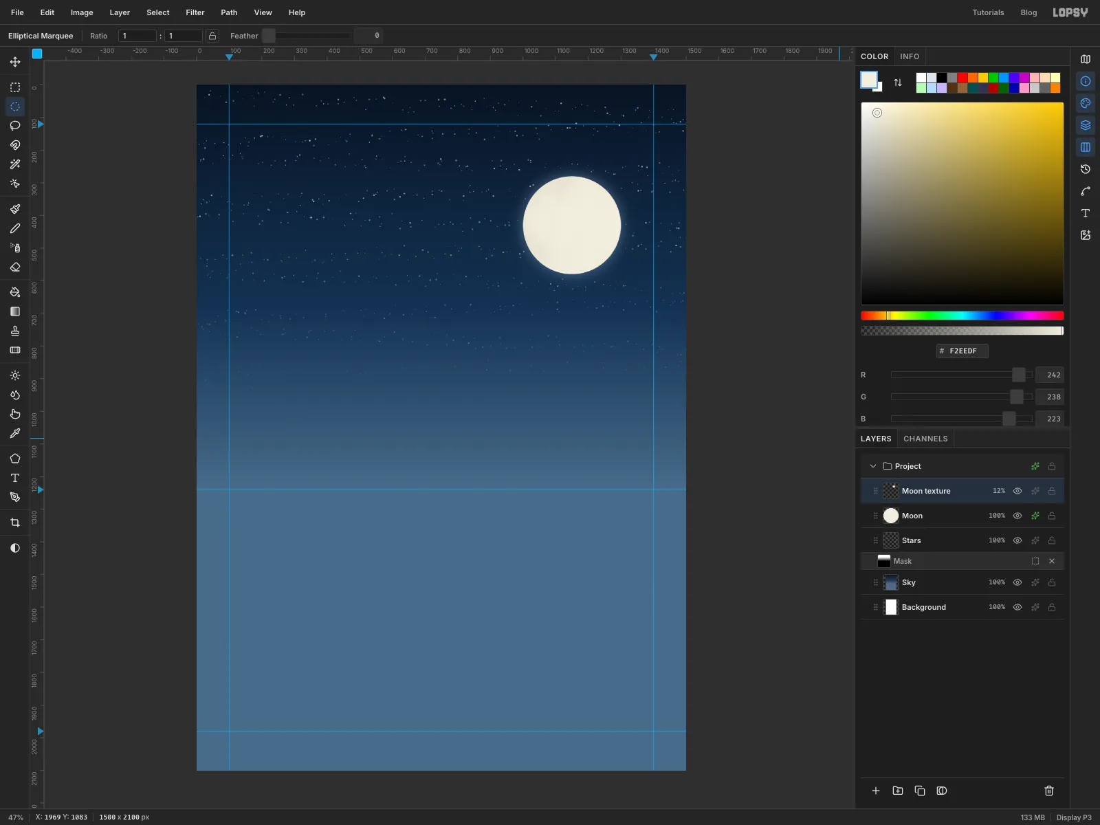Open the Filter menu
Image resolution: width=1100 pixels, height=825 pixels.
(195, 12)
